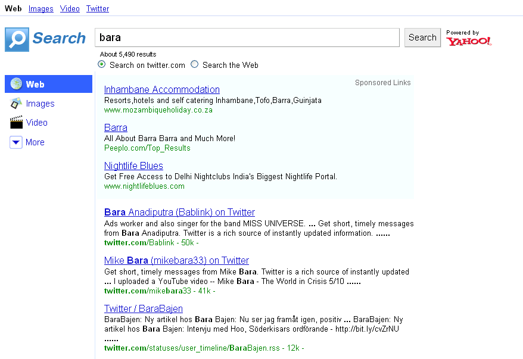Open the Inhambane Accommodation sponsored link

tap(161, 89)
